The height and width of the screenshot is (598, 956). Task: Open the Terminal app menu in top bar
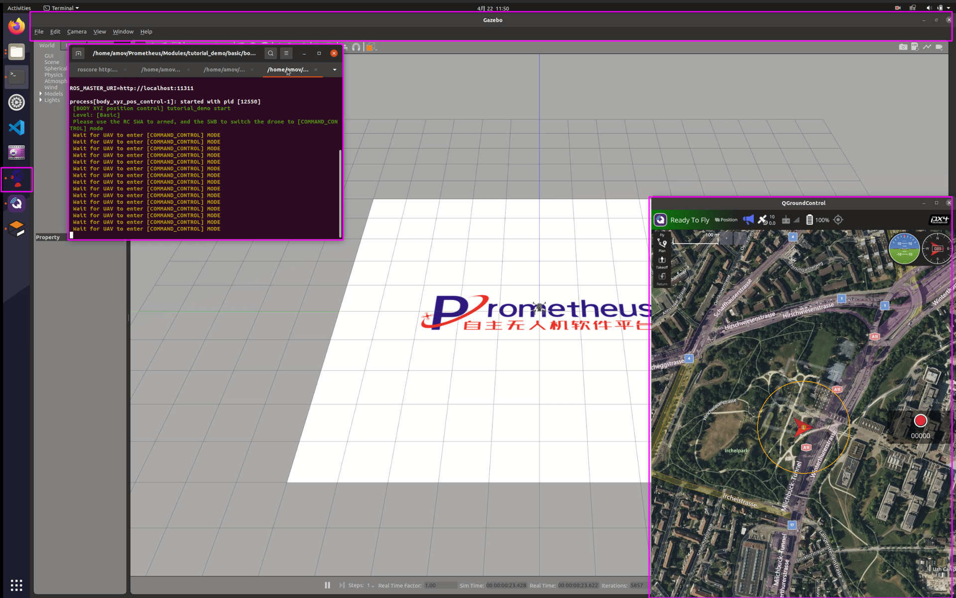[x=61, y=8]
